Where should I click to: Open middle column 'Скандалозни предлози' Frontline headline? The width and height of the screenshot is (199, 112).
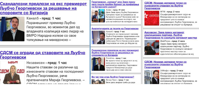pos(115,53)
